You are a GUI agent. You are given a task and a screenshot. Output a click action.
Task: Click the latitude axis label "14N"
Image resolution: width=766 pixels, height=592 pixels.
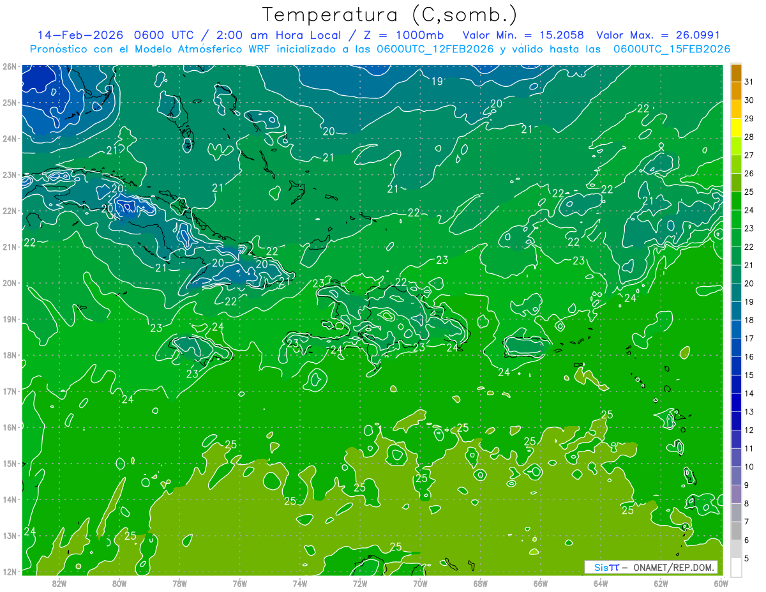(x=9, y=499)
